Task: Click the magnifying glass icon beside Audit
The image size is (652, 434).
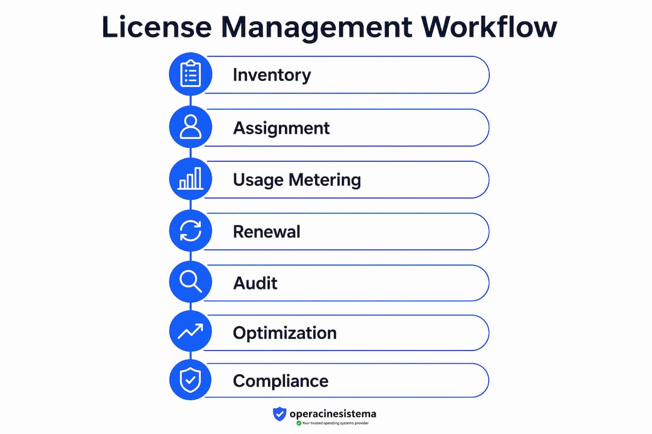Action: coord(190,282)
